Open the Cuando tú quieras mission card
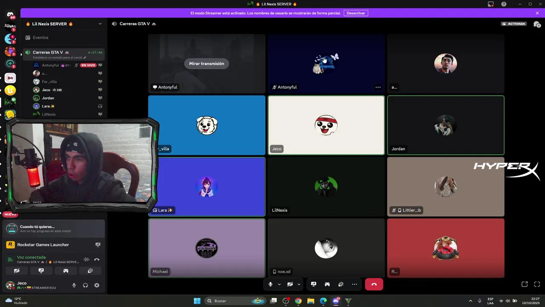The image size is (545, 307). coord(54,229)
